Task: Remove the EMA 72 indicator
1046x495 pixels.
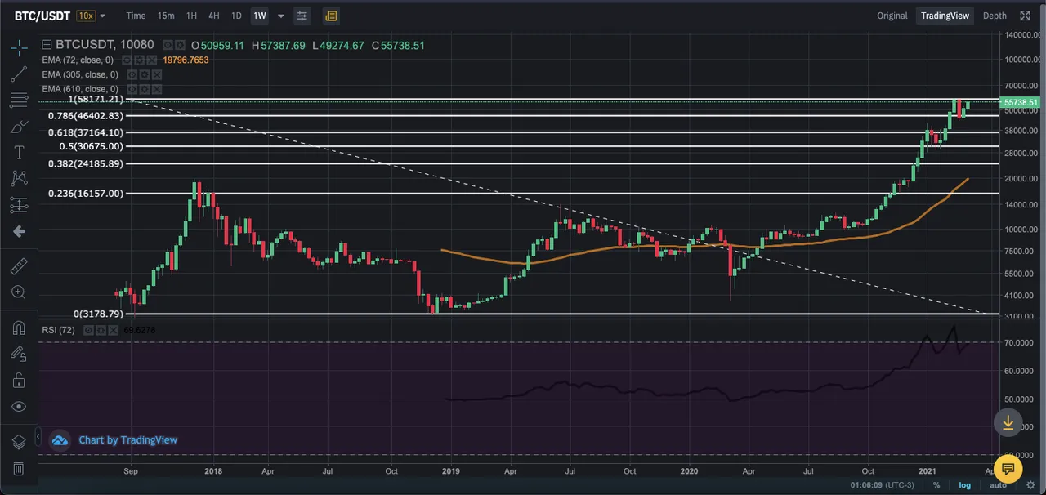Action: [x=151, y=60]
